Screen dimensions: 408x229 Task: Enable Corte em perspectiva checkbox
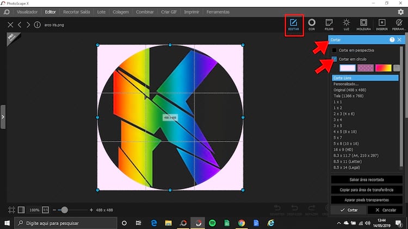[x=335, y=50]
